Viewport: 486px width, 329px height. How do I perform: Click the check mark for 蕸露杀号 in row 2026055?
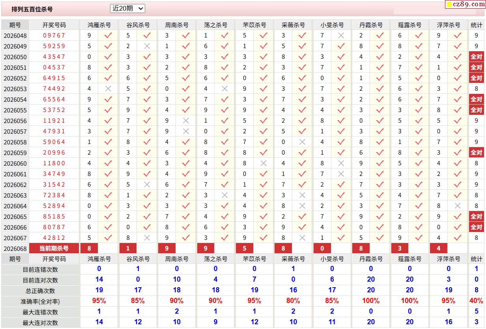(x=419, y=110)
